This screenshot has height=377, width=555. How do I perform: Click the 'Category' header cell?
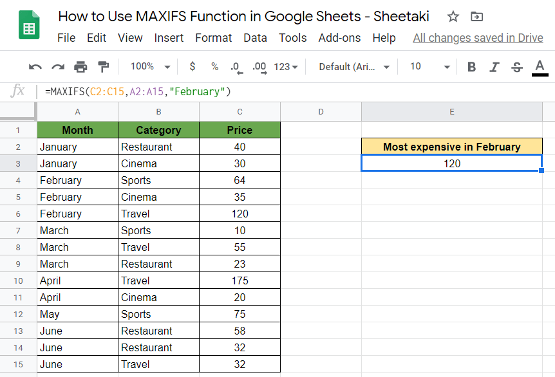click(x=158, y=130)
